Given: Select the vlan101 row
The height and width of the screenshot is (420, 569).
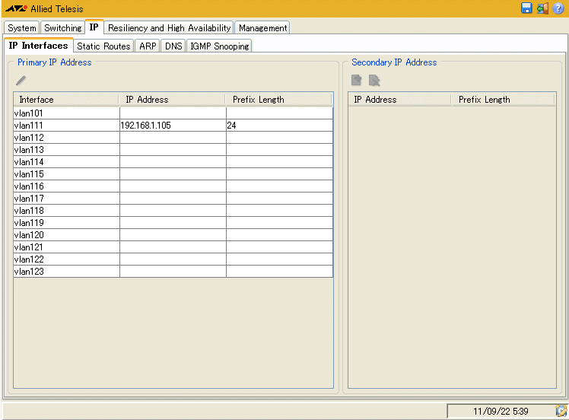Looking at the screenshot, I should point(173,113).
